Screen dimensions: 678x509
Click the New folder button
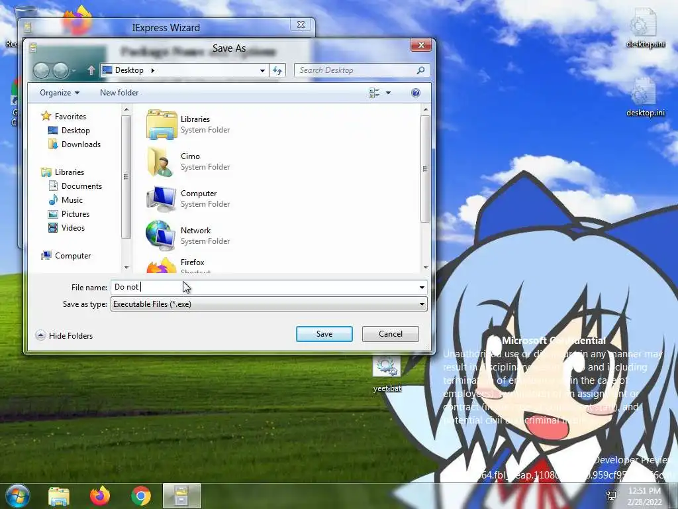click(119, 93)
